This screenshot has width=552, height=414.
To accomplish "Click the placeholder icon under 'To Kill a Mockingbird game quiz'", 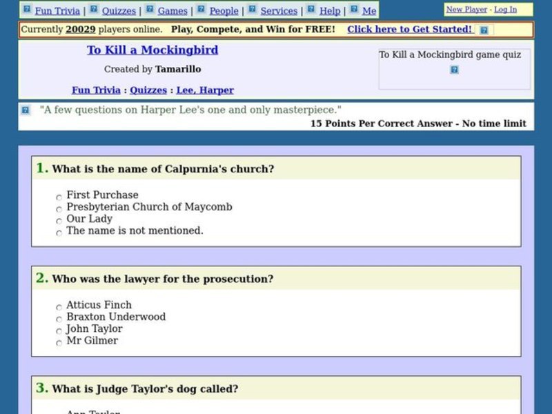I will pos(454,70).
